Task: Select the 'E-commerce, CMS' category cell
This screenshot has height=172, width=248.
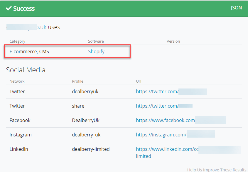Action: [29, 51]
